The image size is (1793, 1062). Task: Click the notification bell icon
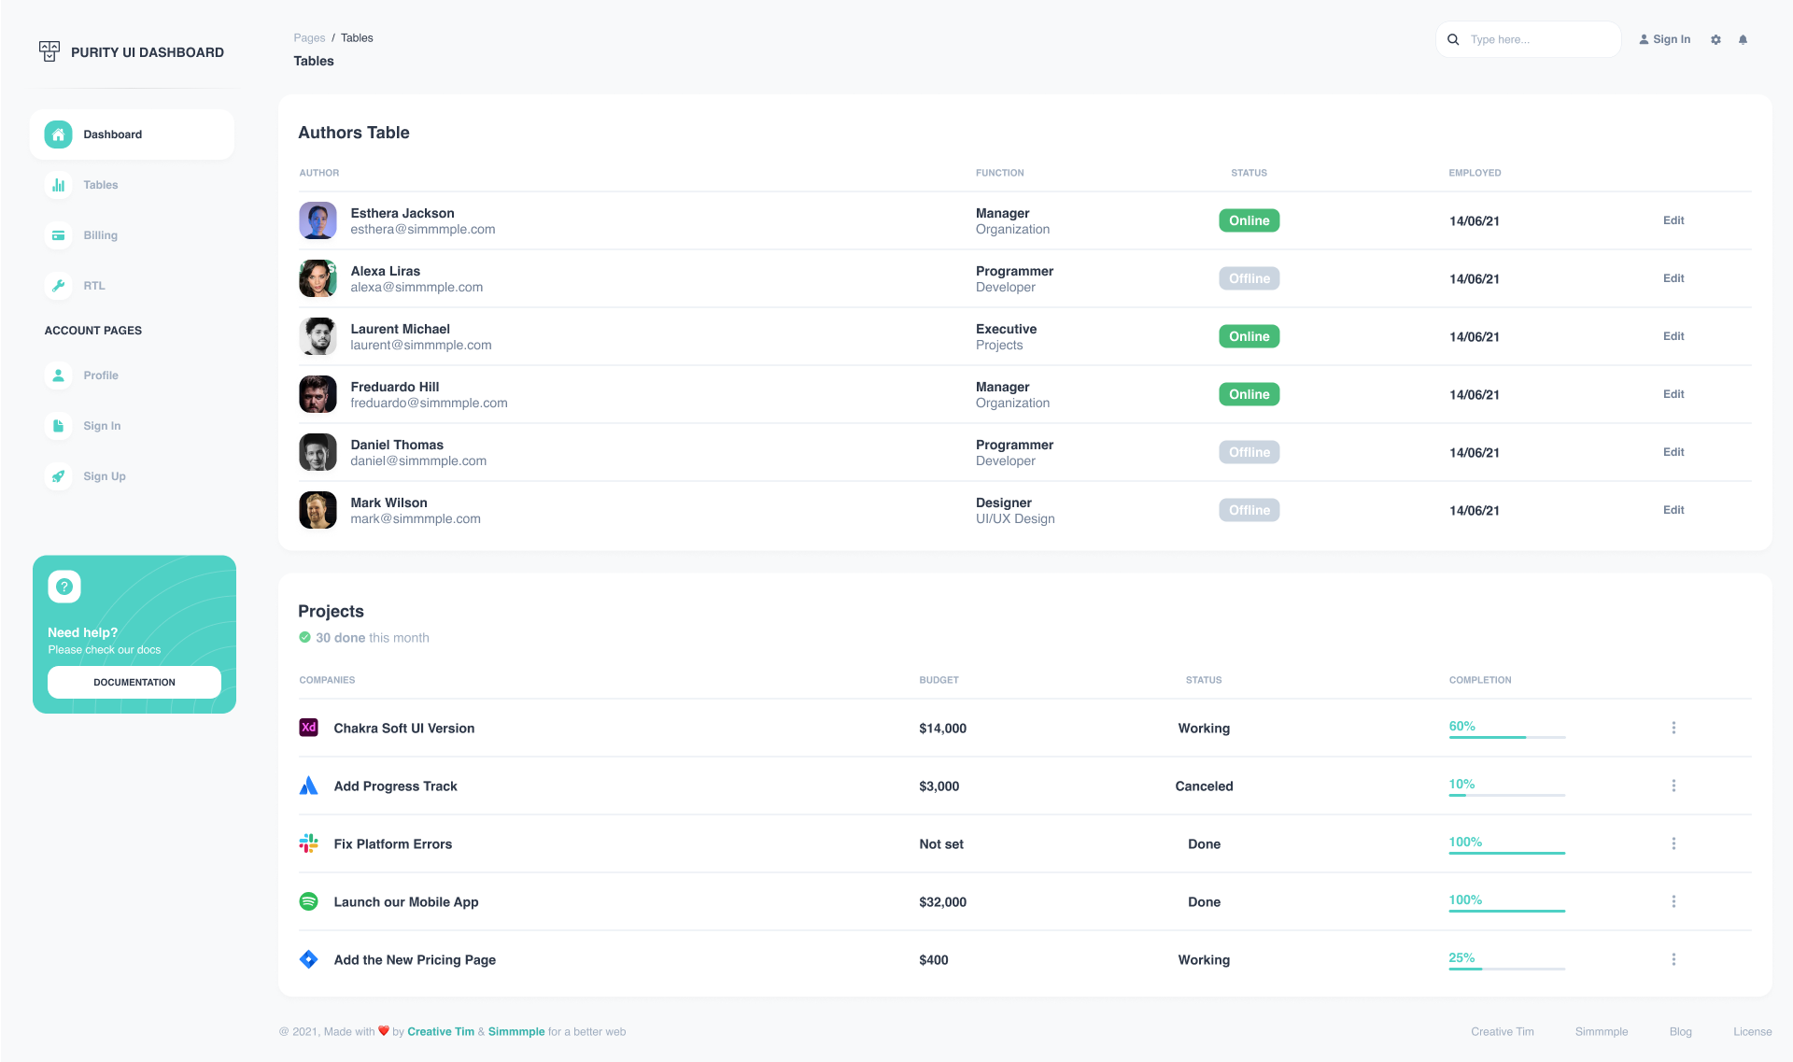point(1743,39)
